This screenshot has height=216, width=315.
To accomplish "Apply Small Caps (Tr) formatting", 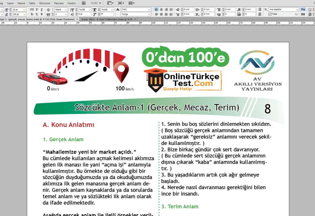I will (x=32, y=14).
